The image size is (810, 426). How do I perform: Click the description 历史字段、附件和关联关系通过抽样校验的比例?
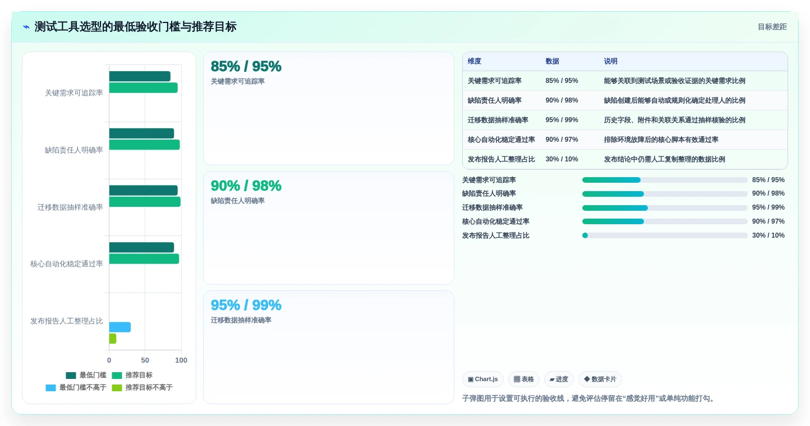pos(674,120)
